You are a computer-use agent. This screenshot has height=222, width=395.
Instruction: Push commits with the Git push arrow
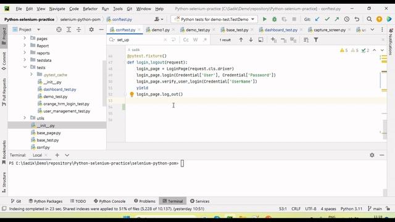click(337, 19)
